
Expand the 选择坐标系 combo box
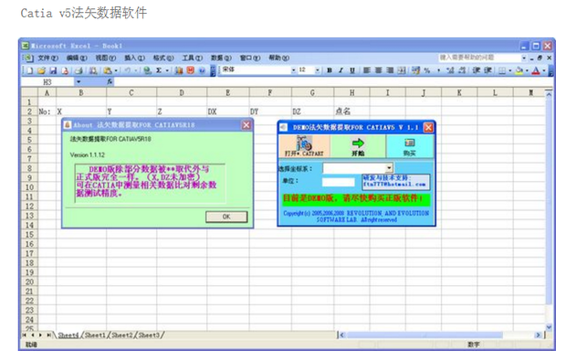389,168
